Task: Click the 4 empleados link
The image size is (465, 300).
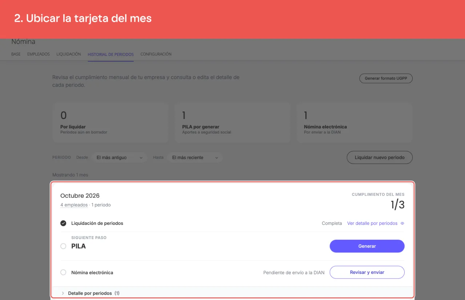Action: (x=74, y=205)
